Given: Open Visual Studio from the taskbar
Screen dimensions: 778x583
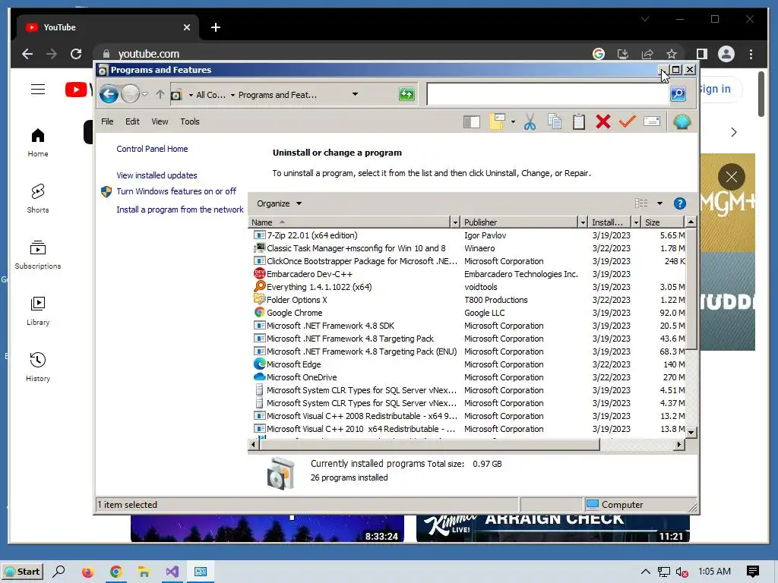Looking at the screenshot, I should [172, 572].
